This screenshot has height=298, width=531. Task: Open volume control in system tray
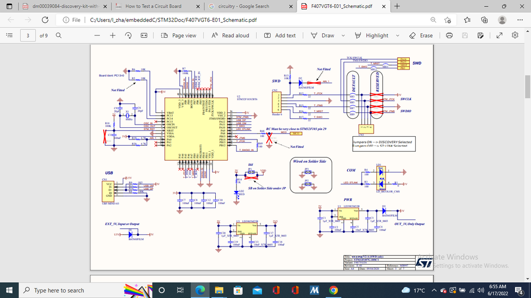click(x=481, y=290)
